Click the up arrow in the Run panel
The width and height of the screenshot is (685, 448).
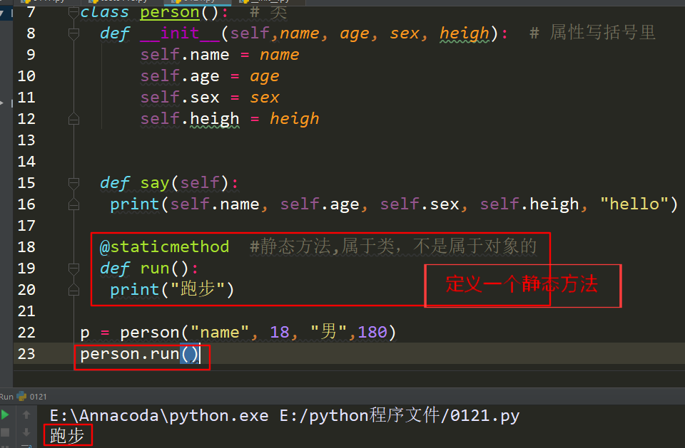[26, 415]
